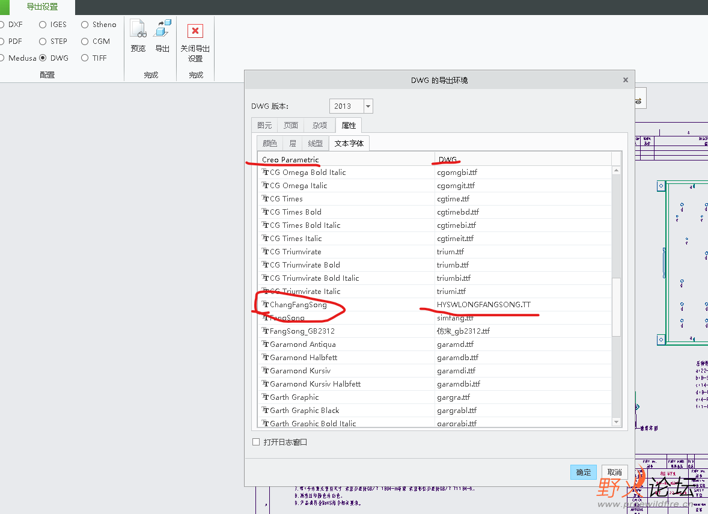Open the 文本字体 sub-tab

tap(349, 143)
